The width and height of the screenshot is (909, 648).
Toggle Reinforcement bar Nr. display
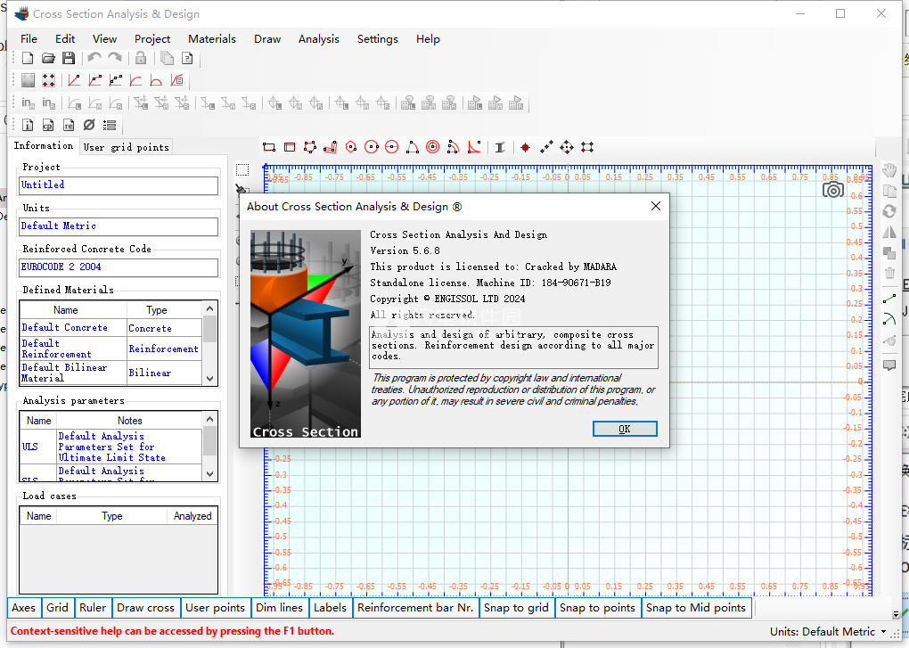click(415, 607)
